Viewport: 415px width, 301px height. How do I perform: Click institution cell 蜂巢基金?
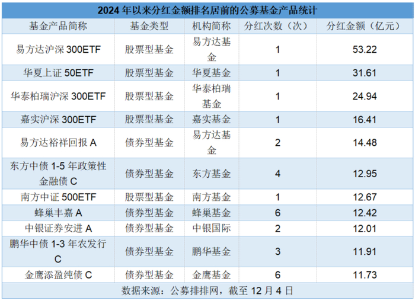click(212, 213)
